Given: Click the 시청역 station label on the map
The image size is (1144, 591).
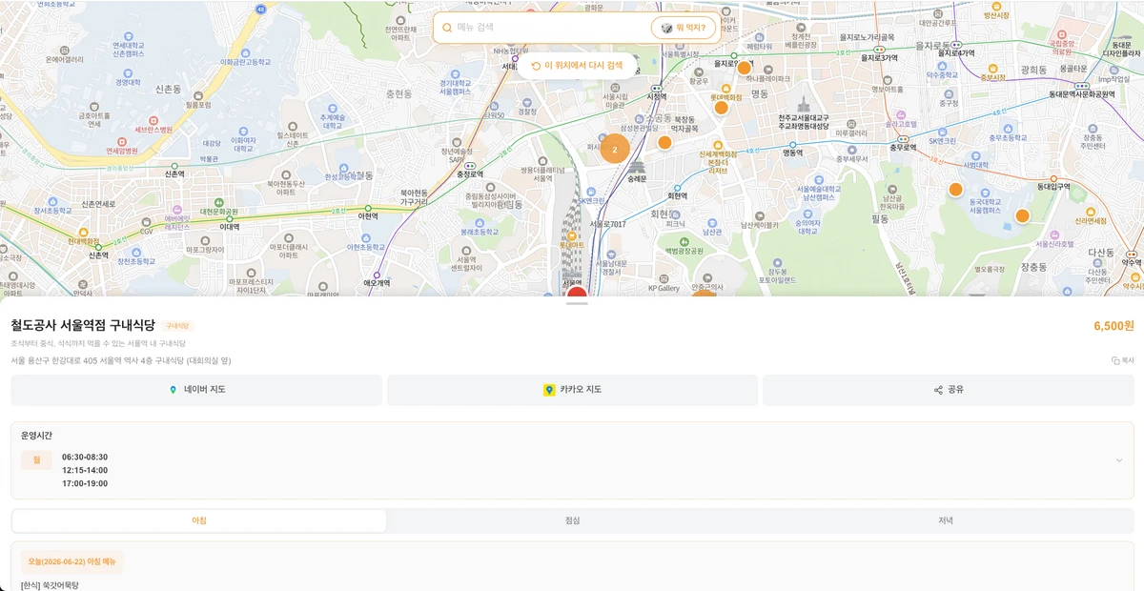Looking at the screenshot, I should pos(656,96).
